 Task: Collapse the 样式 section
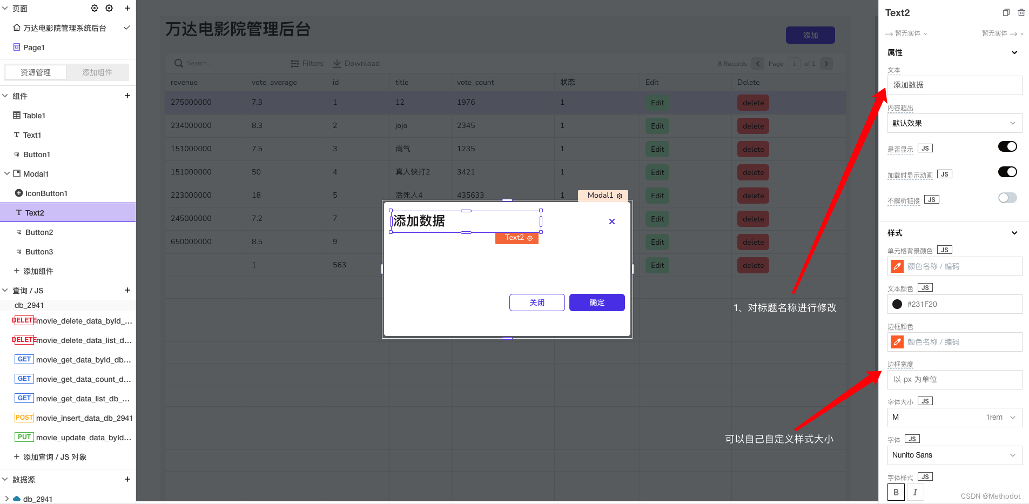1014,233
